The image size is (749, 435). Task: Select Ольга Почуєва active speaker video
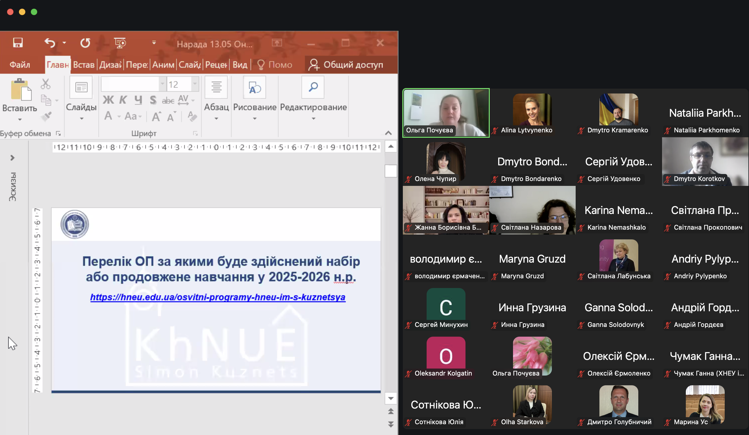coord(446,113)
